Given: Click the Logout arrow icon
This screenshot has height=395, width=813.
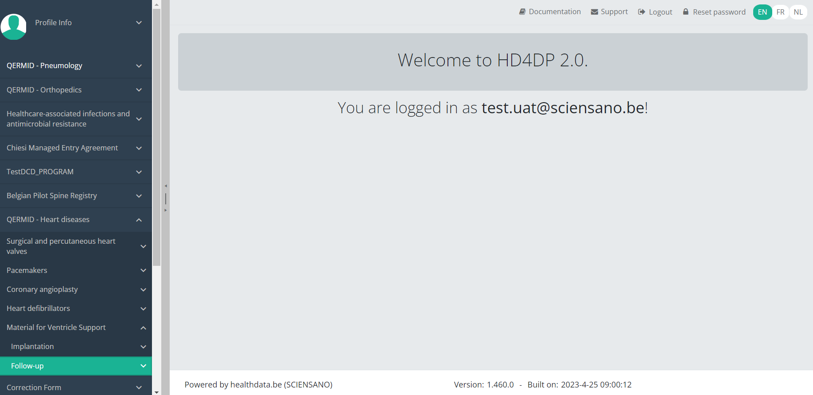Looking at the screenshot, I should (x=642, y=12).
